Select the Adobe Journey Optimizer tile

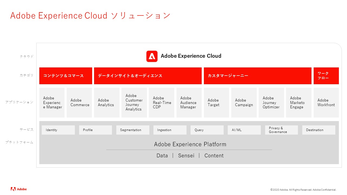pyautogui.click(x=271, y=103)
